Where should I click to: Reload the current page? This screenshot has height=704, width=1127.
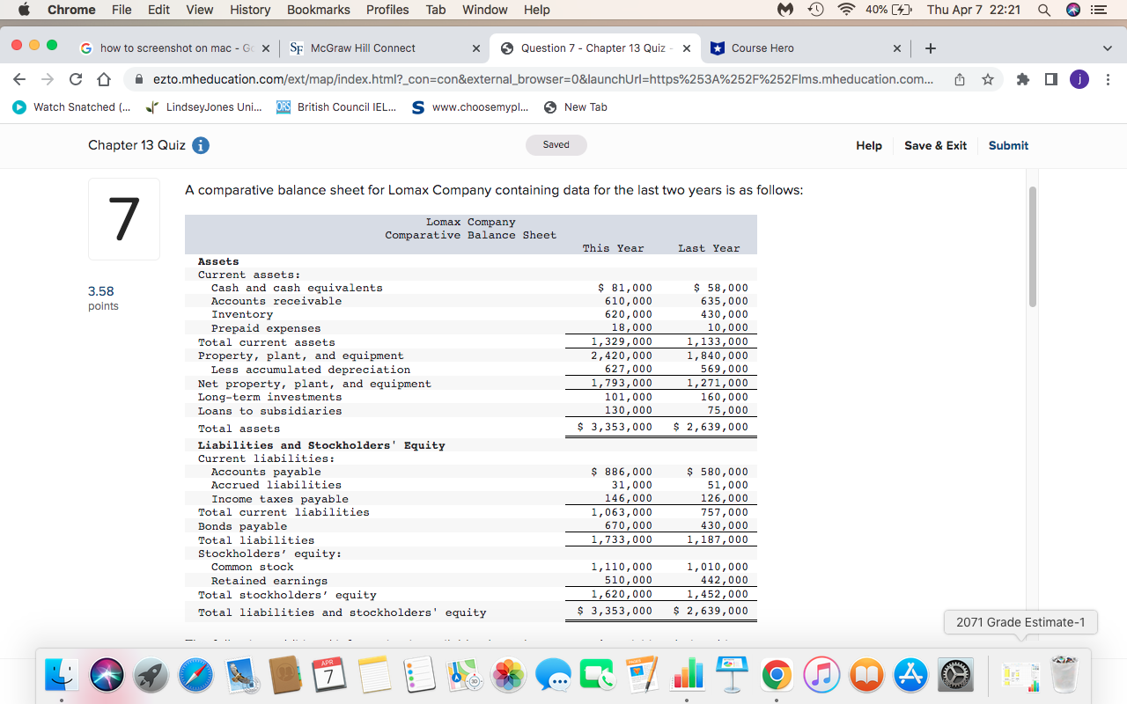[x=75, y=78]
